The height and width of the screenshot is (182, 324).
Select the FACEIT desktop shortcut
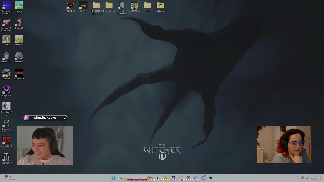(83, 7)
